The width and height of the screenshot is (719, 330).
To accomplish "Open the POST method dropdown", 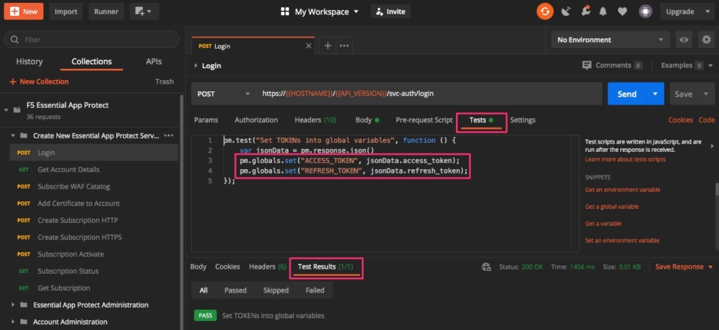I will pyautogui.click(x=224, y=94).
